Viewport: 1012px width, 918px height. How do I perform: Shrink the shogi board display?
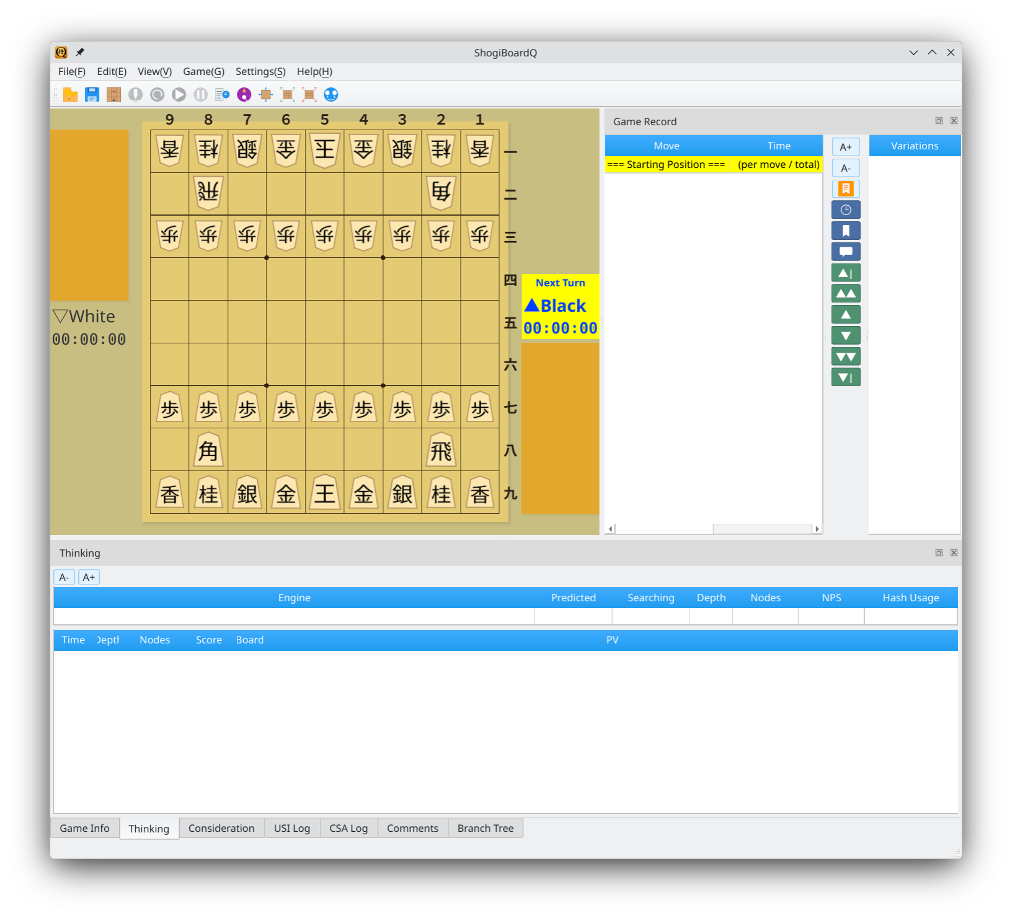coord(309,94)
